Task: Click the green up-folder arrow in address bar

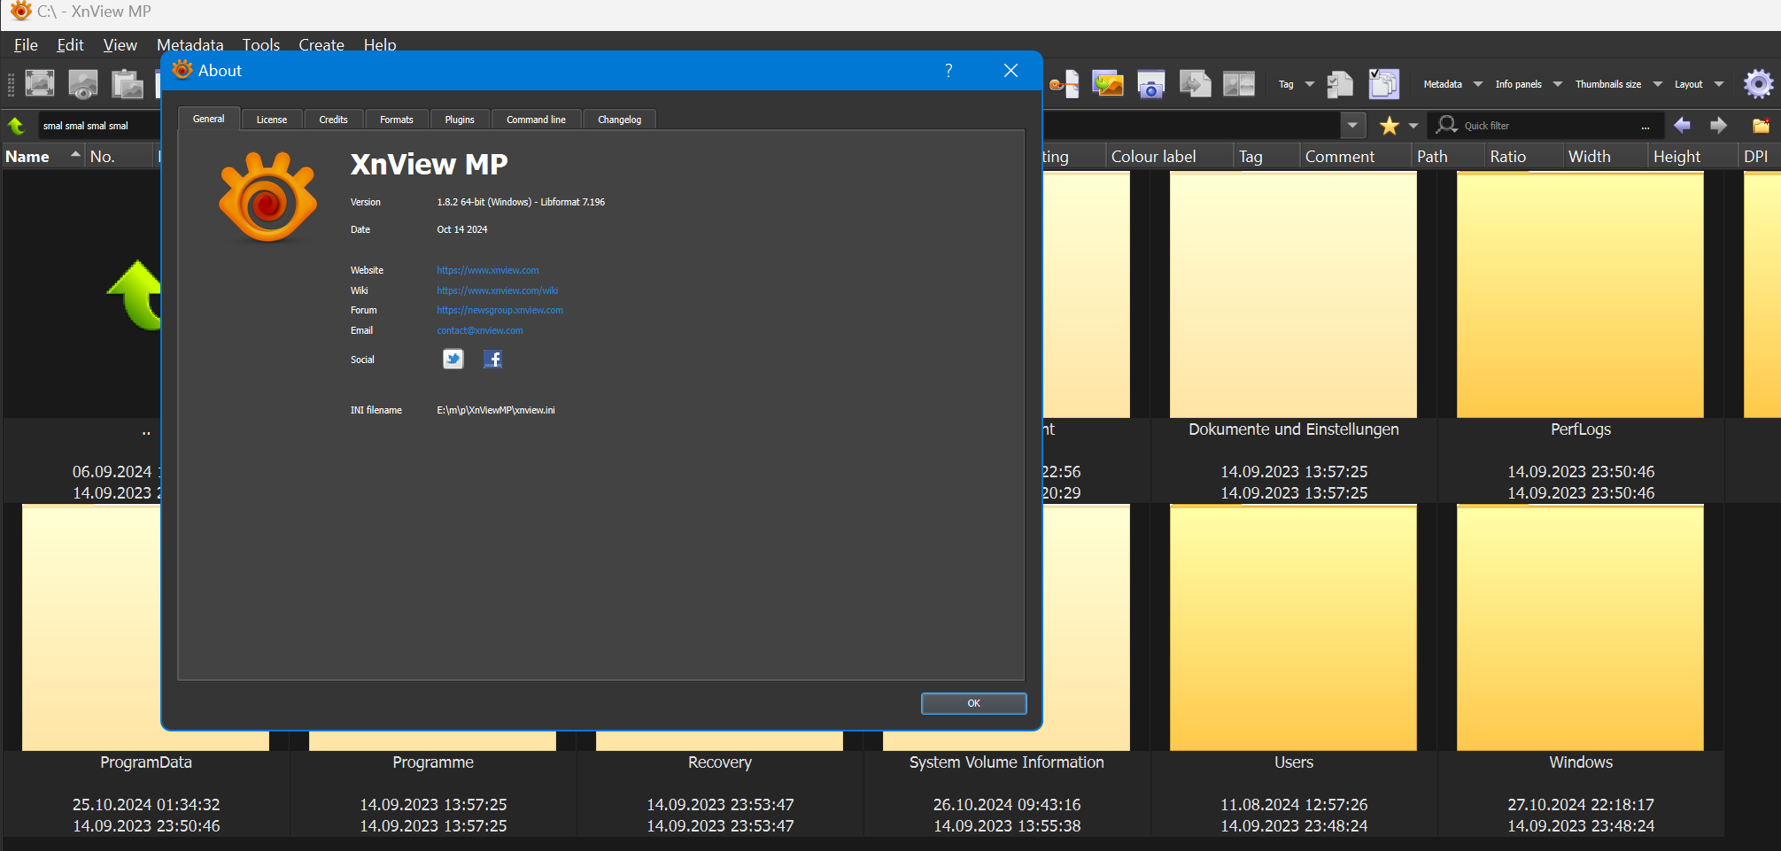Action: click(16, 126)
